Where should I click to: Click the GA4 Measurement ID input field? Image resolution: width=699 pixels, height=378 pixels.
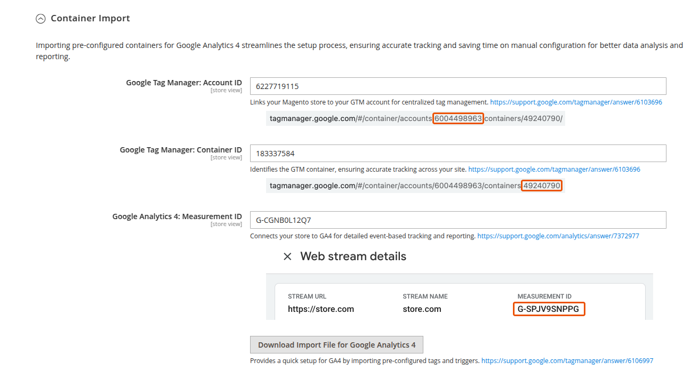click(x=457, y=220)
